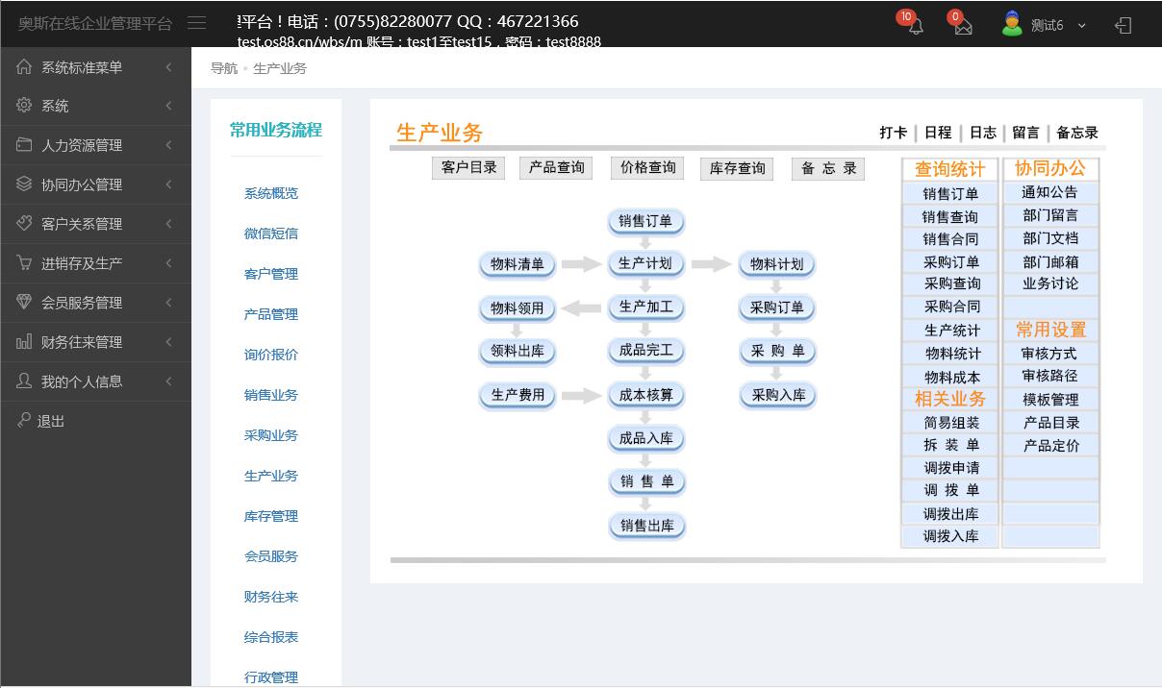The width and height of the screenshot is (1162, 688).
Task: Open 调拨出库 under 相关业务
Action: (x=951, y=514)
